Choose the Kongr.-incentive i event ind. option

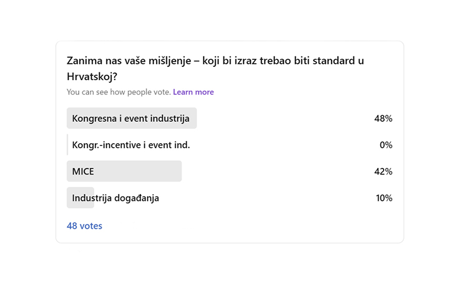[131, 145]
